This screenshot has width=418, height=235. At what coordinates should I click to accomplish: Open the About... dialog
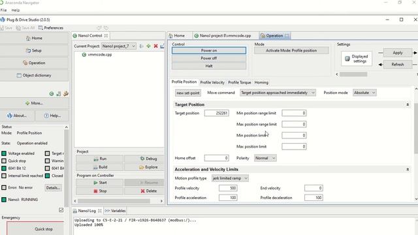point(17,116)
